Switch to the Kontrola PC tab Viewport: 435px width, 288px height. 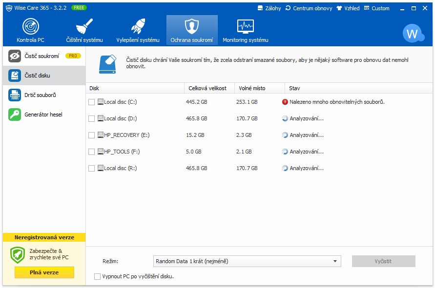pos(31,30)
